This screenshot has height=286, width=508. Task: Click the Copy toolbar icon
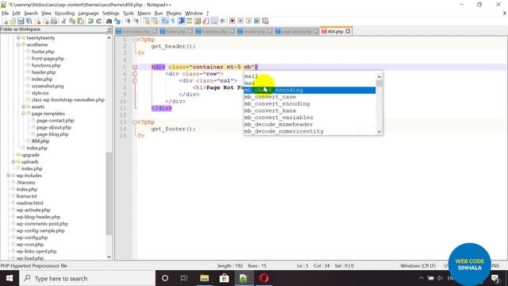[x=72, y=21]
